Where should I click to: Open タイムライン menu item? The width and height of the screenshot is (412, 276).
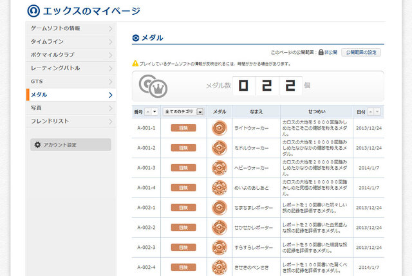(x=71, y=42)
